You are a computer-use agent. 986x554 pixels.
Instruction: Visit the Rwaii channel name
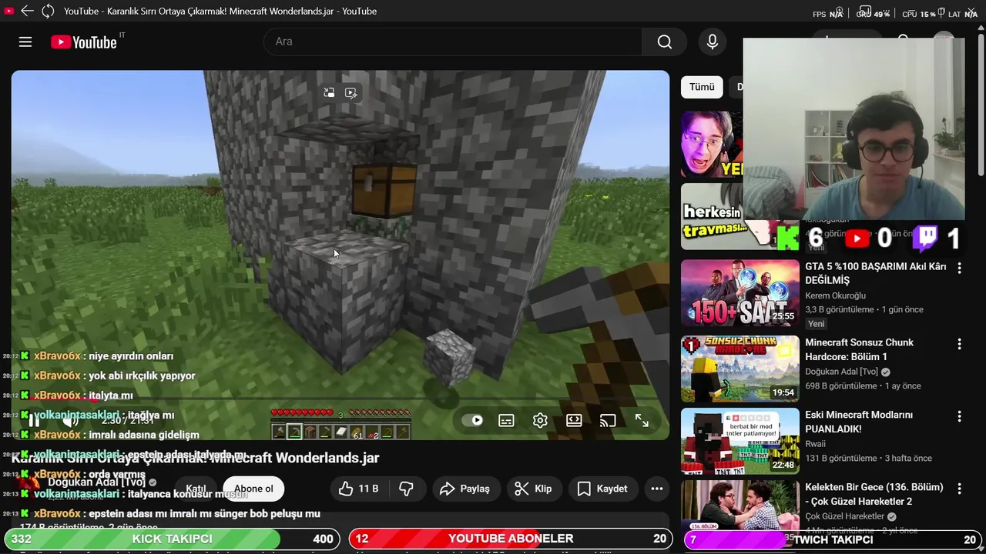point(815,444)
